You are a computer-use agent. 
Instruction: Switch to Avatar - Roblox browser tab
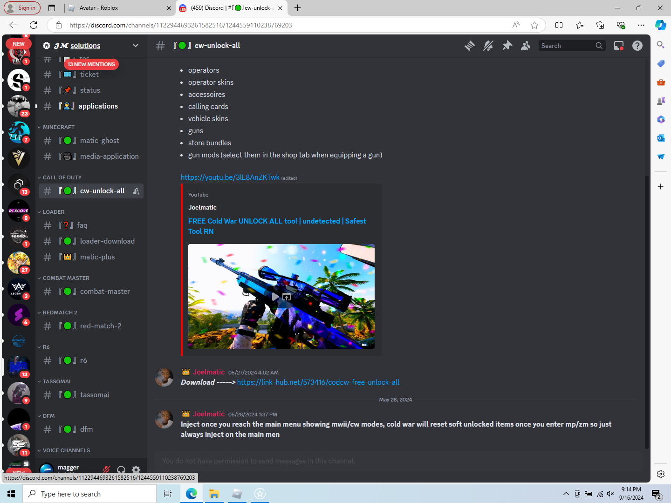coord(119,8)
